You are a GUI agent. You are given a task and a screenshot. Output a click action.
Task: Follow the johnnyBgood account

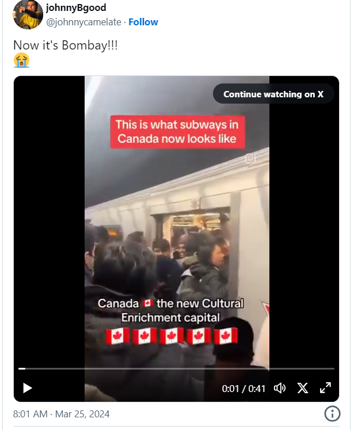point(143,22)
